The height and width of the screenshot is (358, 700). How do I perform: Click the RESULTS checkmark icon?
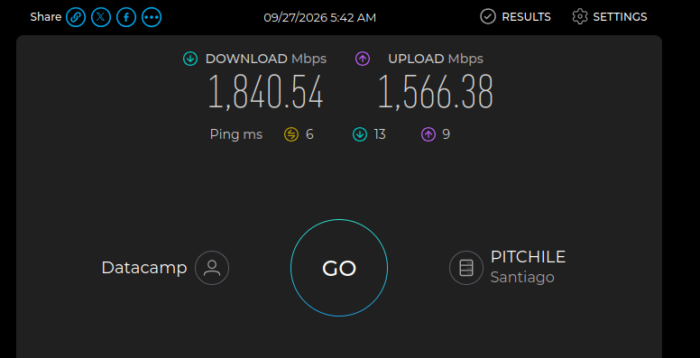[488, 17]
